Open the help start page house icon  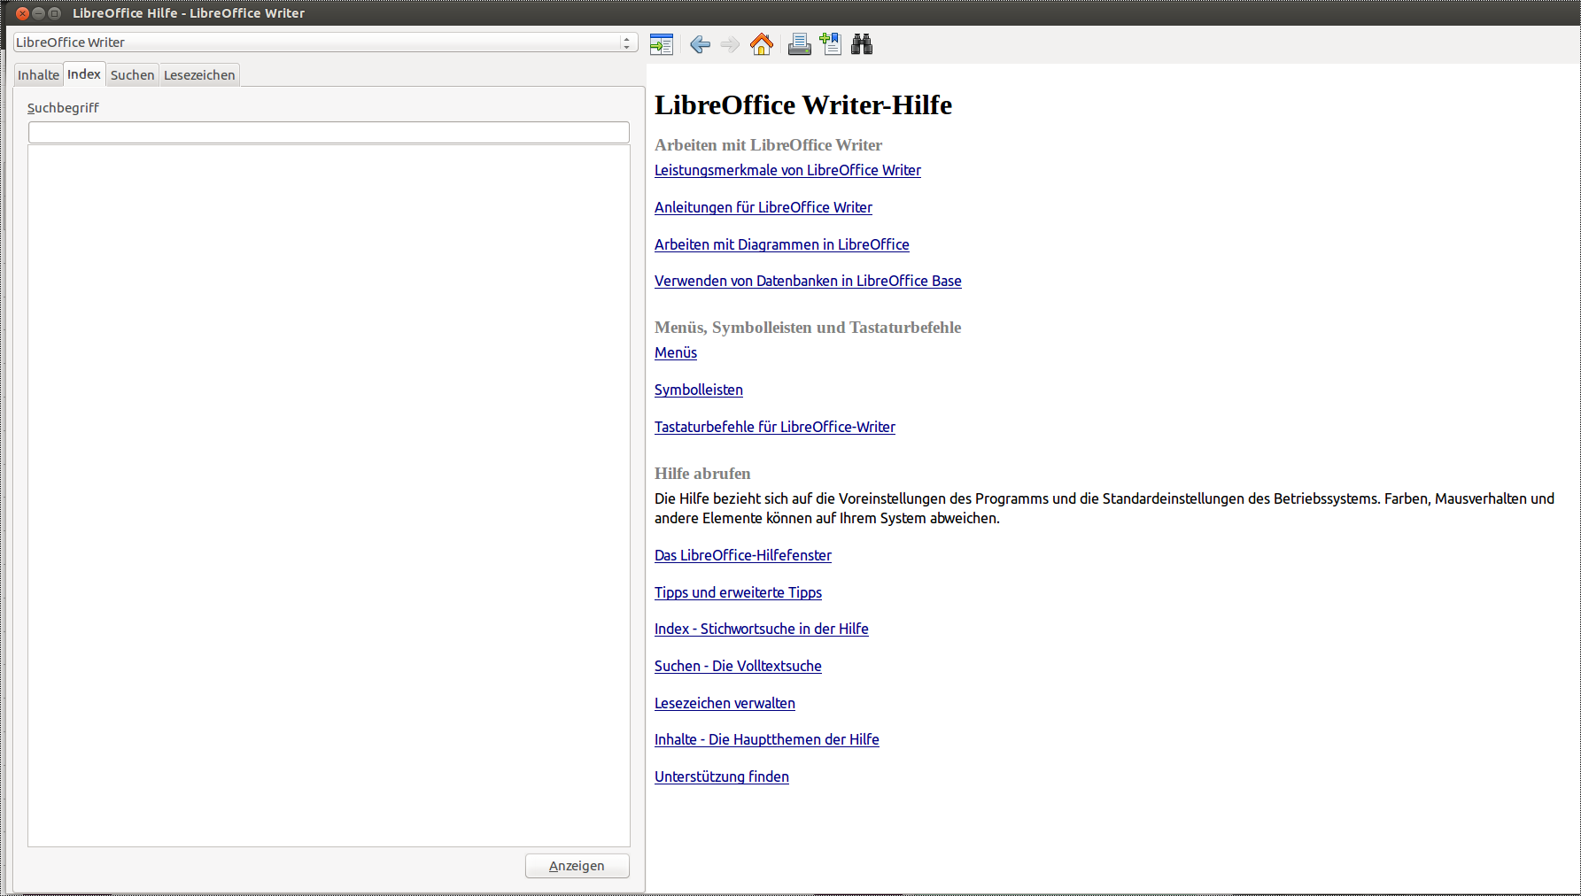[x=762, y=44]
